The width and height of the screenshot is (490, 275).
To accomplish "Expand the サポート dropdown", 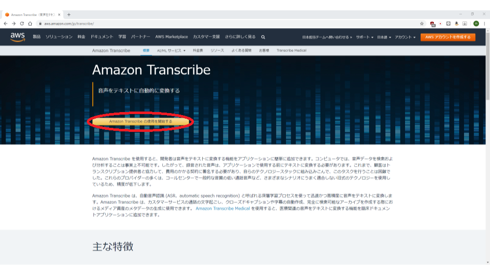I will click(364, 37).
